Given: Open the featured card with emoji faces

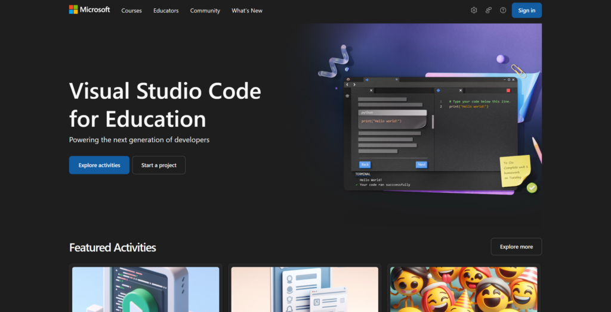Looking at the screenshot, I should [464, 289].
